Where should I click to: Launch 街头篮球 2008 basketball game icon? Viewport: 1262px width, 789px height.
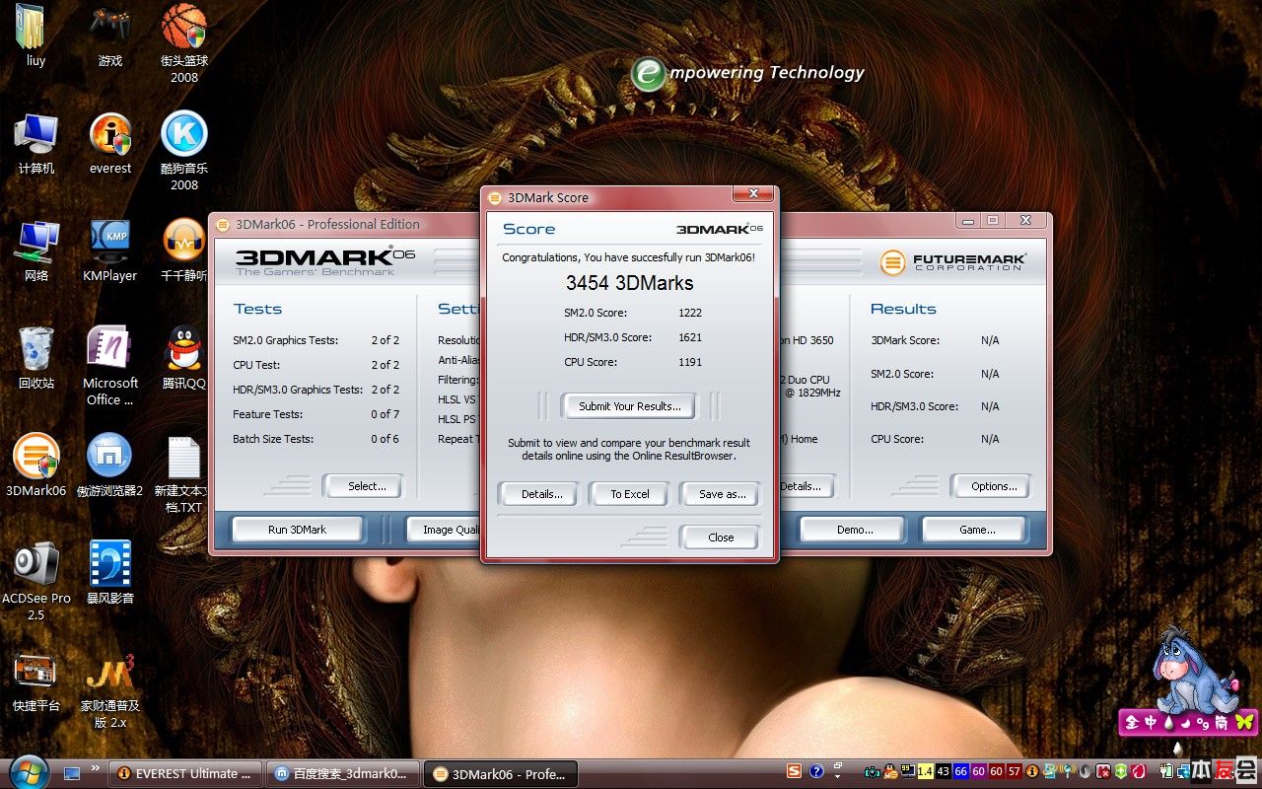pos(184,43)
